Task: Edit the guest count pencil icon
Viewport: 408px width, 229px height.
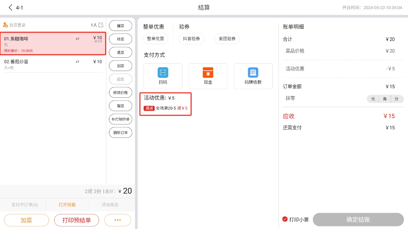Action: pos(101,25)
